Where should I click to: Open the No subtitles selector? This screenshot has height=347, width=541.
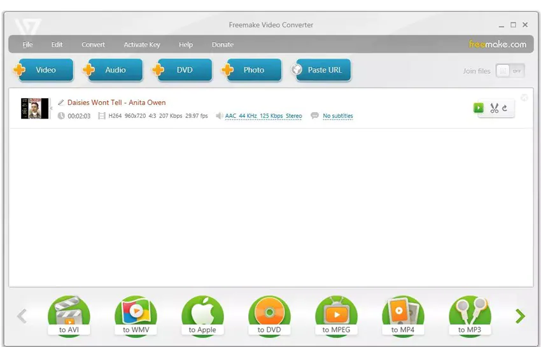click(338, 116)
